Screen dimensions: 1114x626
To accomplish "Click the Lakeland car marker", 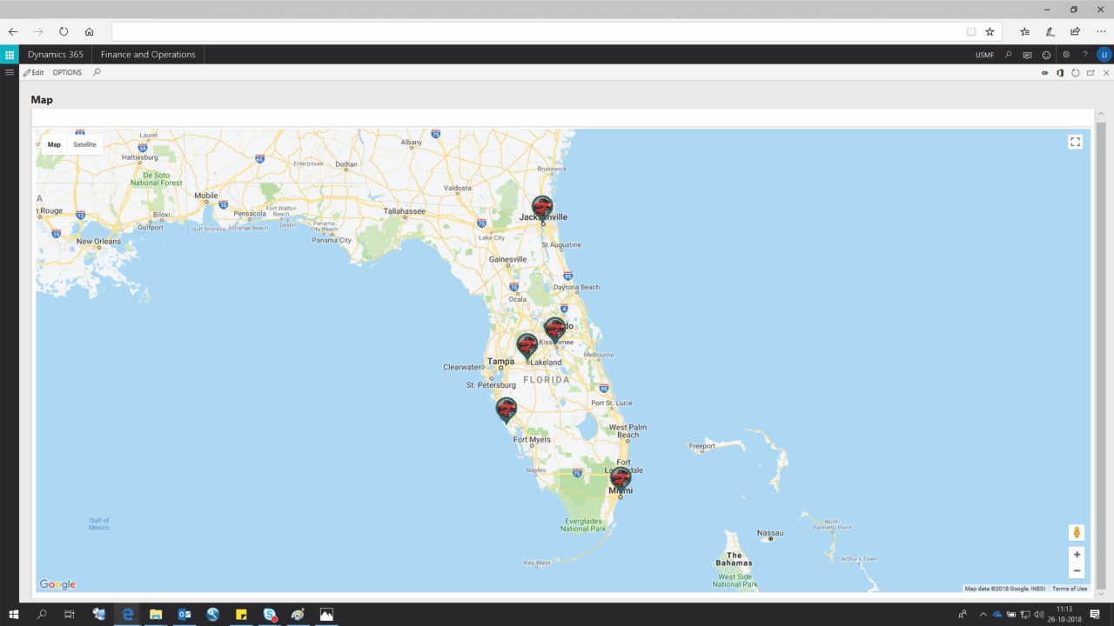I will (x=527, y=346).
